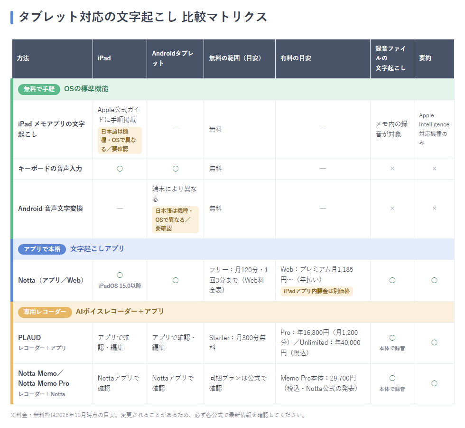Click the 録音ファイル circle in Notta Memo row
The height and width of the screenshot is (428, 465).
[392, 379]
